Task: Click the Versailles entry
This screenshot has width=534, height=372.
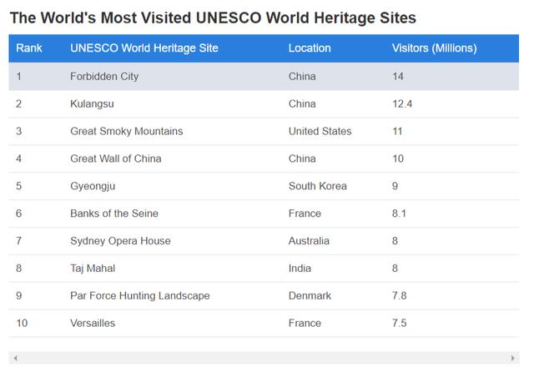Action: [x=93, y=323]
